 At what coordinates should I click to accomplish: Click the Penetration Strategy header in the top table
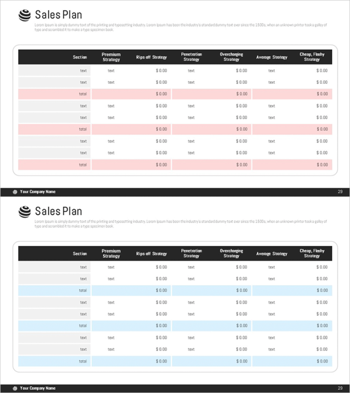[x=191, y=57]
